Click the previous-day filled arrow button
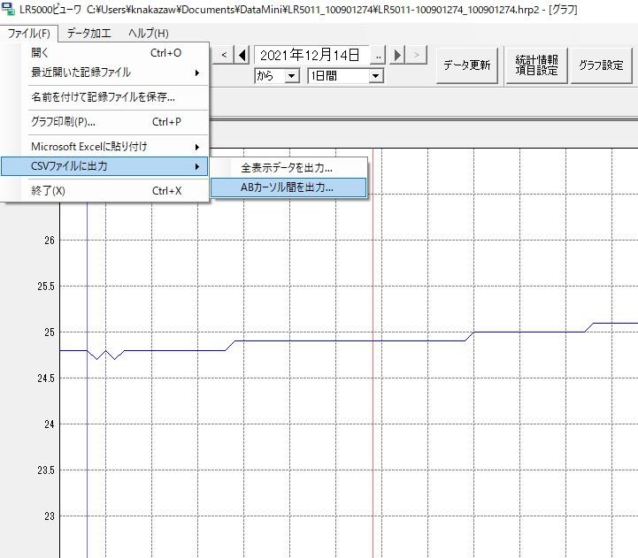Viewport: 638px width, 558px height. tap(242, 56)
